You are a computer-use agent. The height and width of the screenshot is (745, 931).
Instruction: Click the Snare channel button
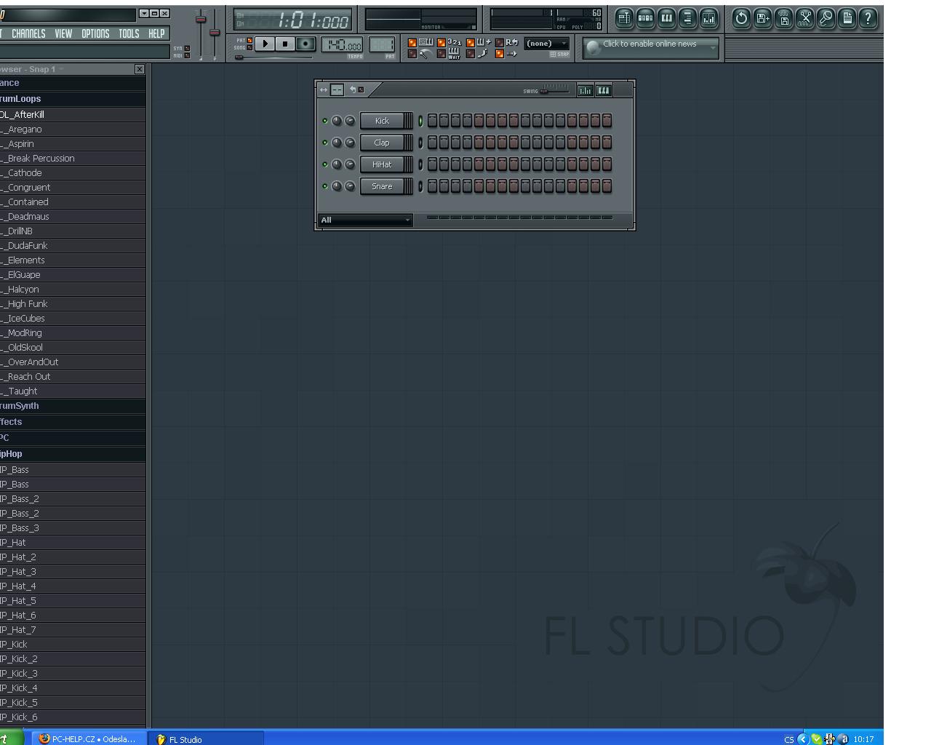tap(382, 186)
